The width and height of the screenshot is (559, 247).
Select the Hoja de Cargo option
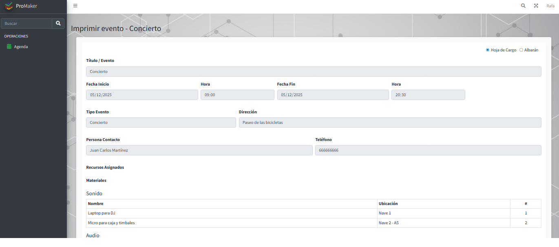coord(488,50)
